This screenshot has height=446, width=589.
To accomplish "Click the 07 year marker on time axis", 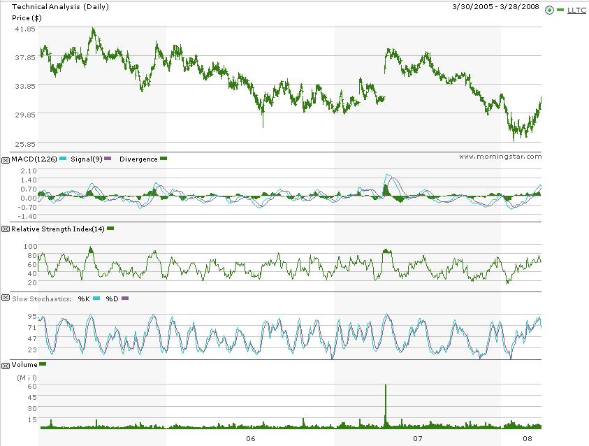I will (x=418, y=438).
